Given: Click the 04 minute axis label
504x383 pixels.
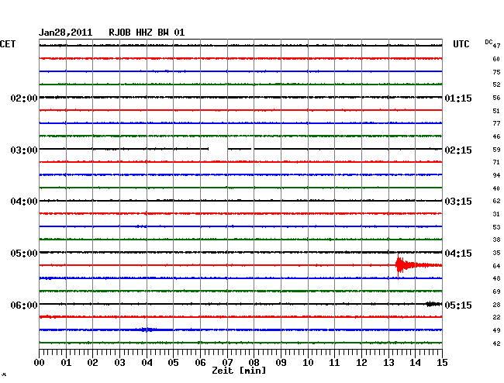Looking at the screenshot, I should click(x=147, y=363).
